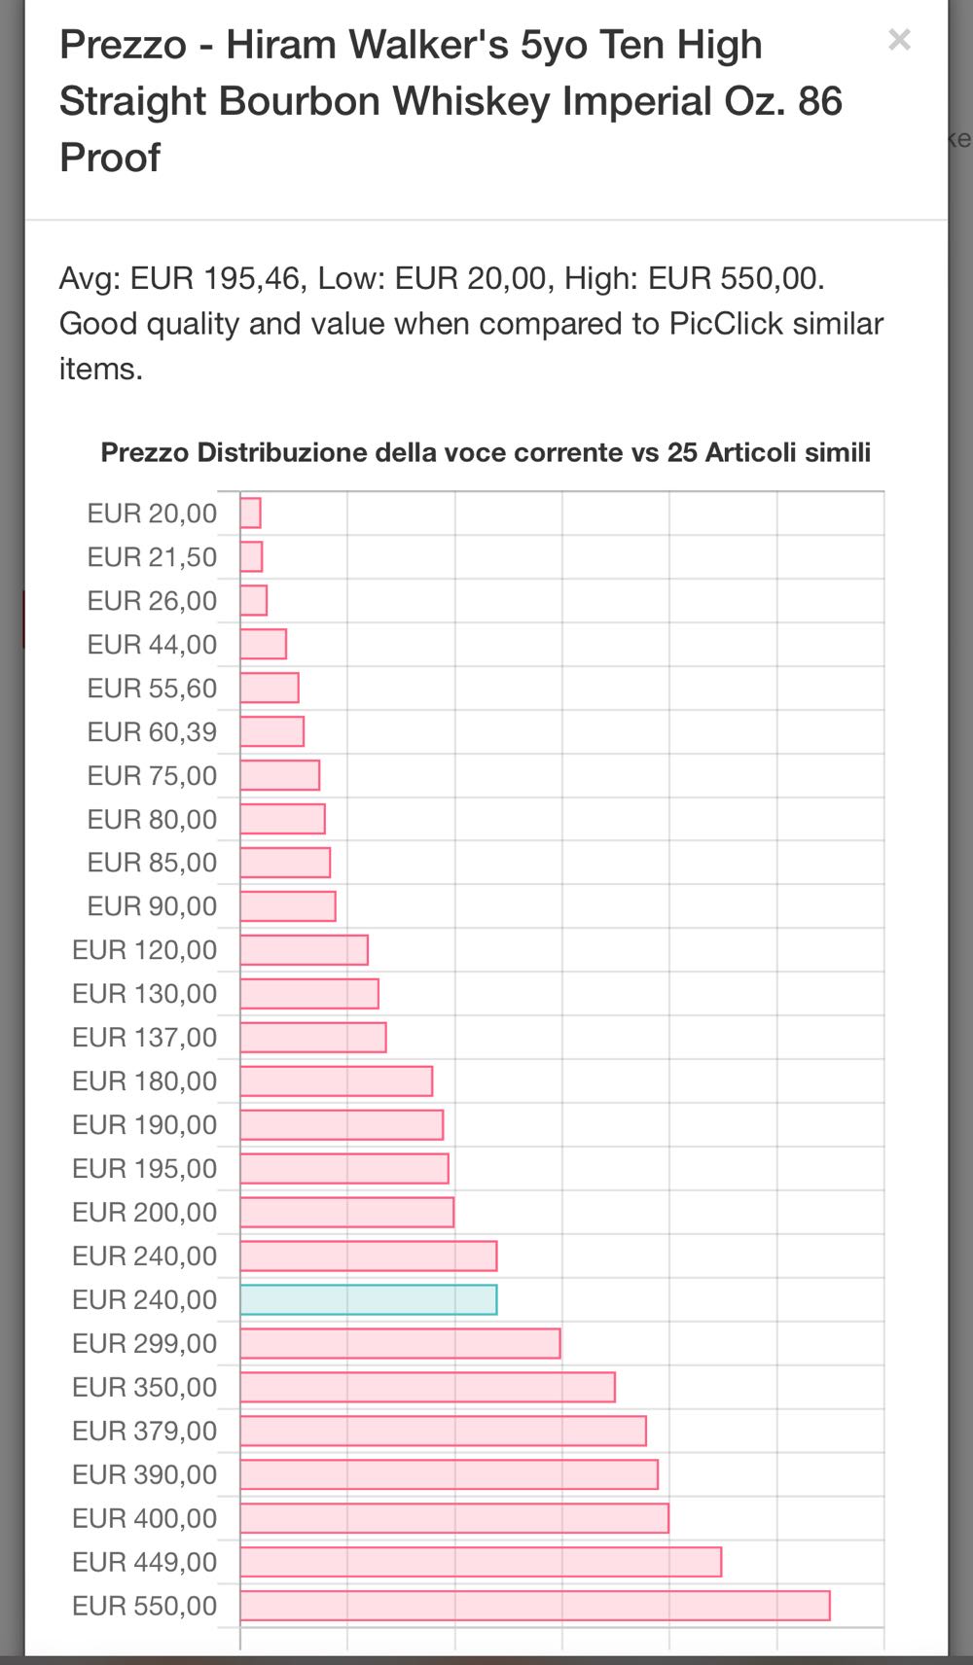
Task: Click the EUR 390,00 bar
Action: coord(449,1474)
